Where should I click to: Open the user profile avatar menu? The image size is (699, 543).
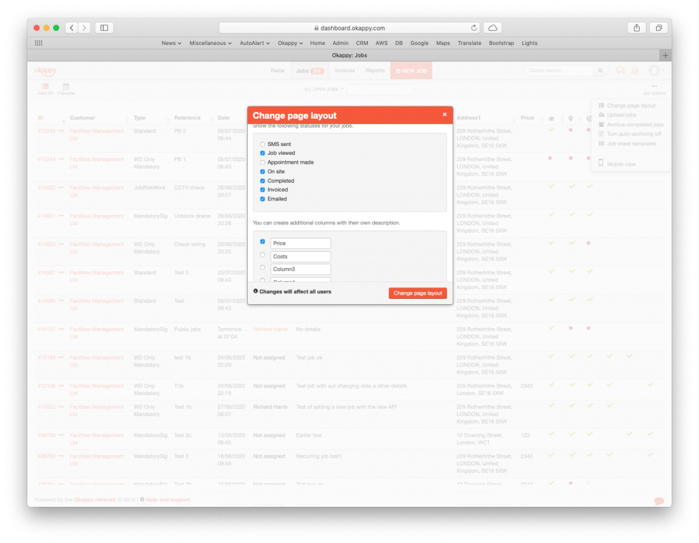tap(656, 70)
